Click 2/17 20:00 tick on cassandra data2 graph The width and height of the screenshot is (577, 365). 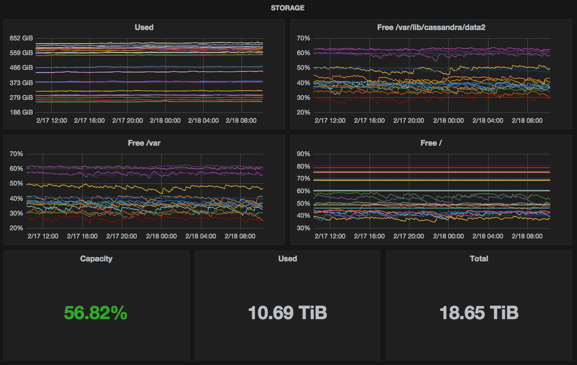point(408,121)
